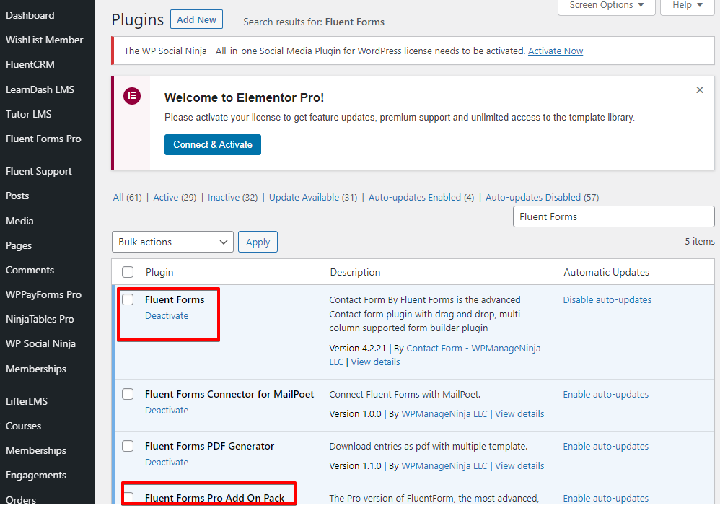Open Pages sidebar menu

coord(18,246)
